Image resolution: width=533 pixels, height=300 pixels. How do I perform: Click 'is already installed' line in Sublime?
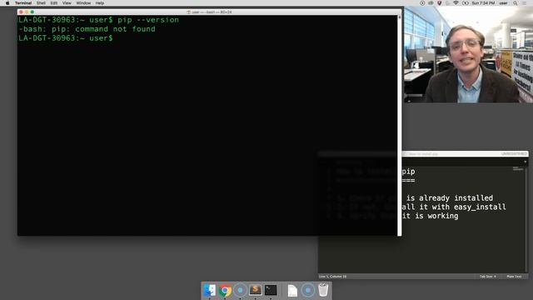[450, 198]
